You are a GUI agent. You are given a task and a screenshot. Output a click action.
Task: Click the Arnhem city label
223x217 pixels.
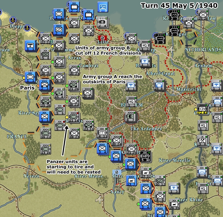point(203,66)
